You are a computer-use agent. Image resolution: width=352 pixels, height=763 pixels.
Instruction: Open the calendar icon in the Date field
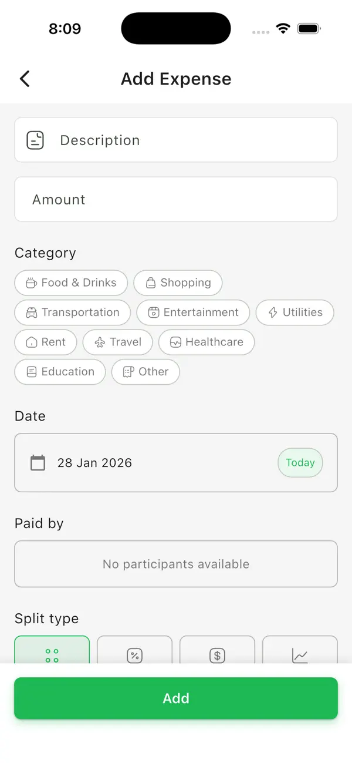tap(38, 463)
